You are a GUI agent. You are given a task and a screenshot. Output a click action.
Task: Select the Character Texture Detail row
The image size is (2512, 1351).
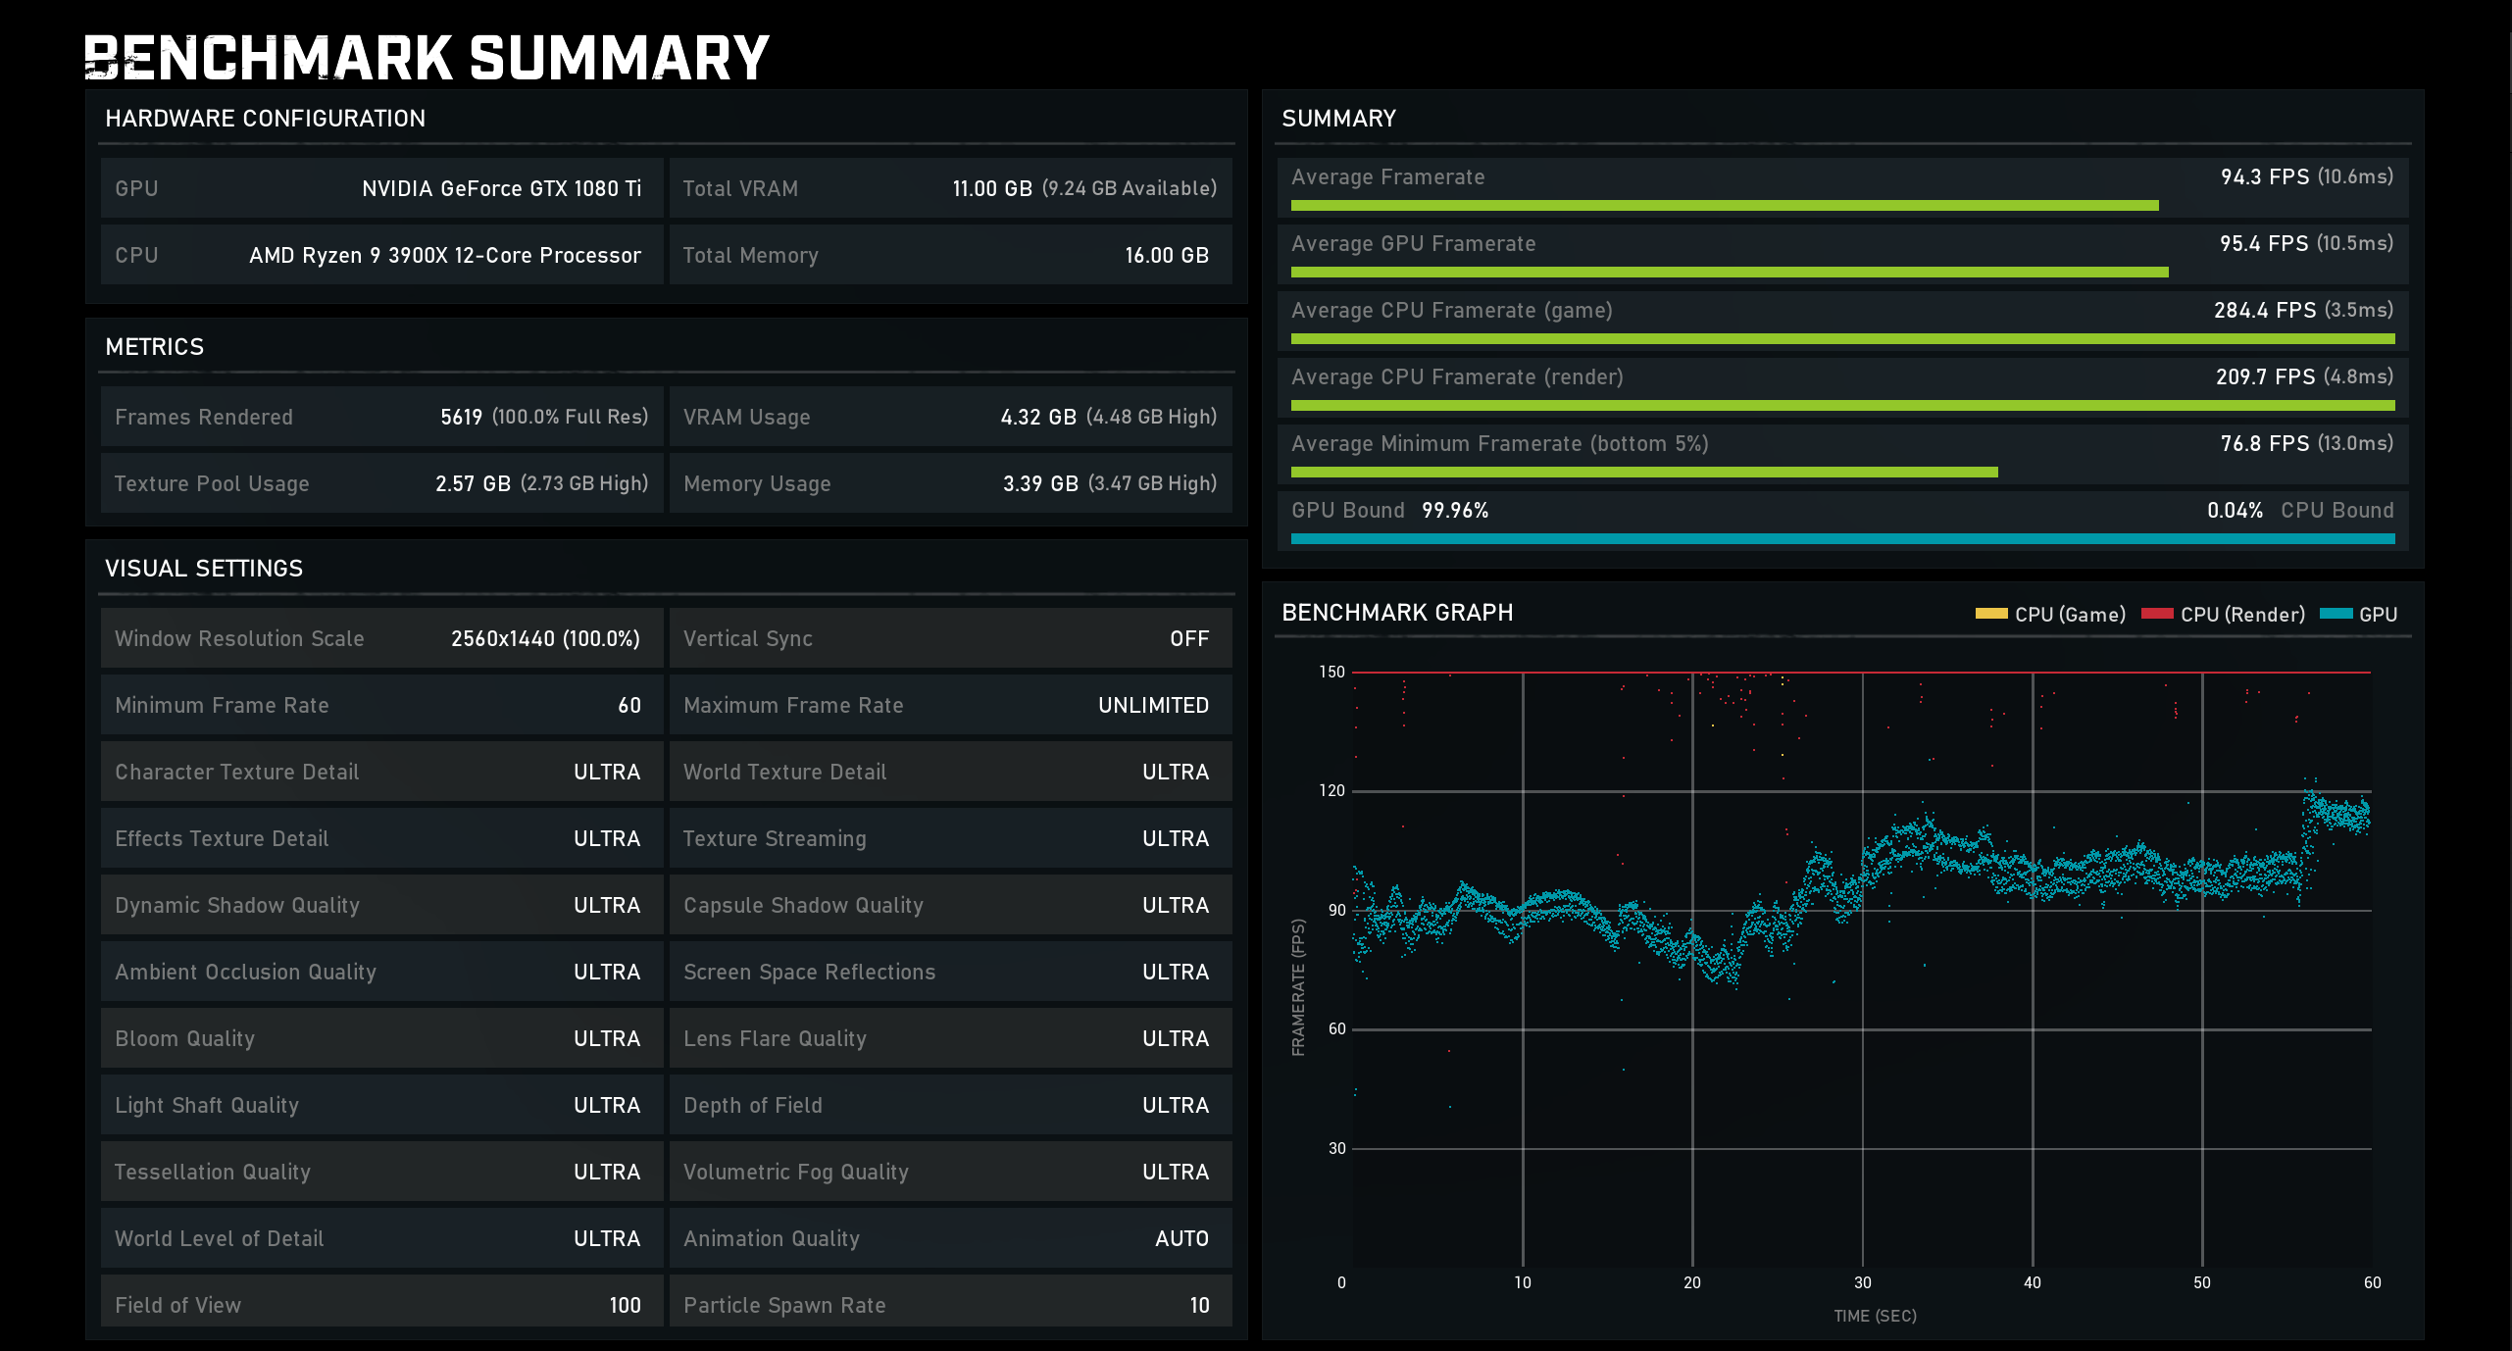click(380, 772)
